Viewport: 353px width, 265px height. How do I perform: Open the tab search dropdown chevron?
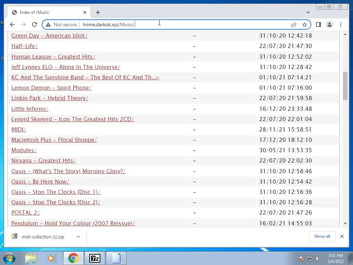(308, 12)
